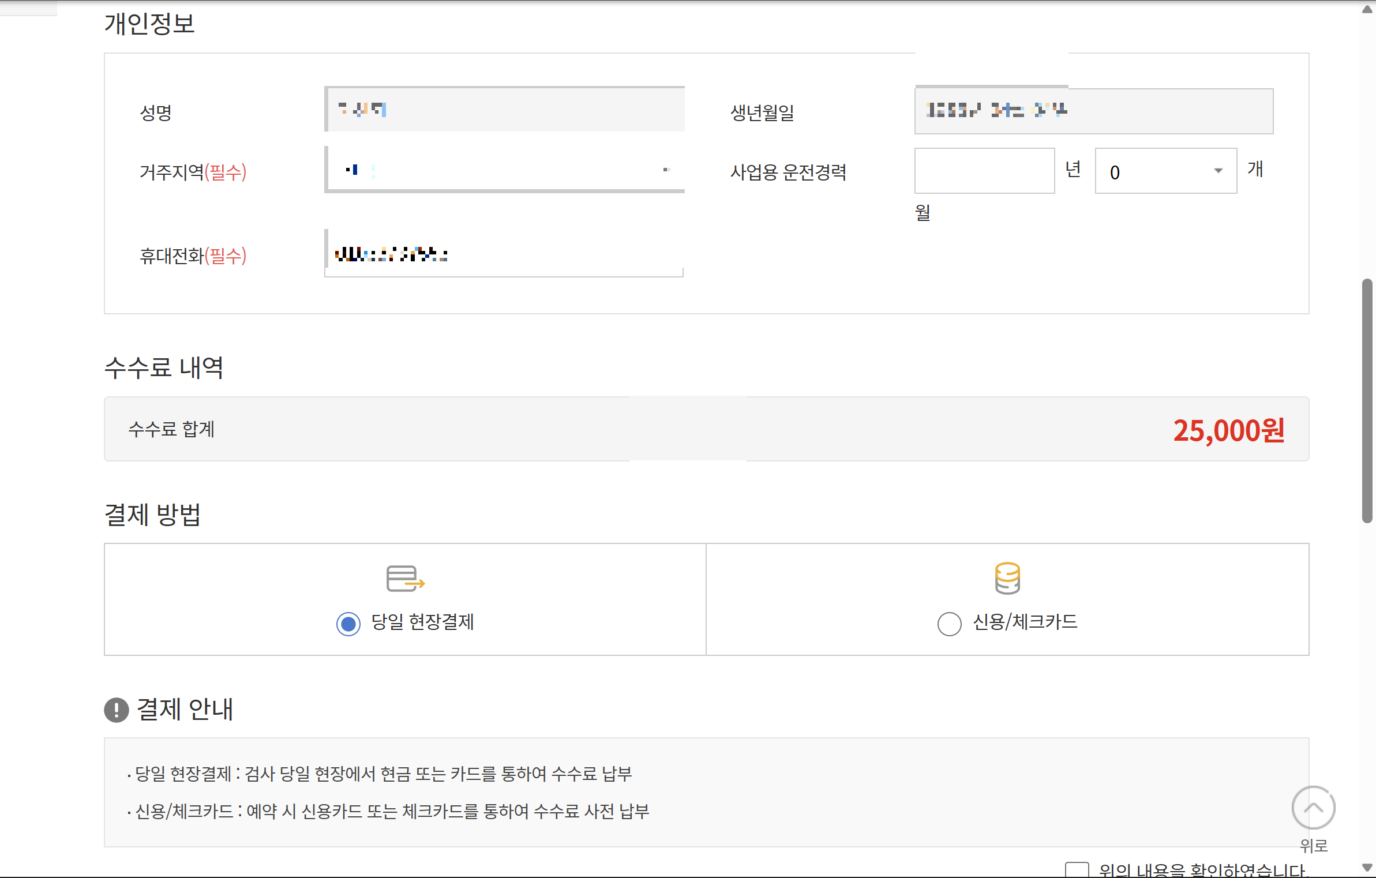This screenshot has height=878, width=1376.
Task: Click the 사업용 운전경력 years input field
Action: [984, 171]
